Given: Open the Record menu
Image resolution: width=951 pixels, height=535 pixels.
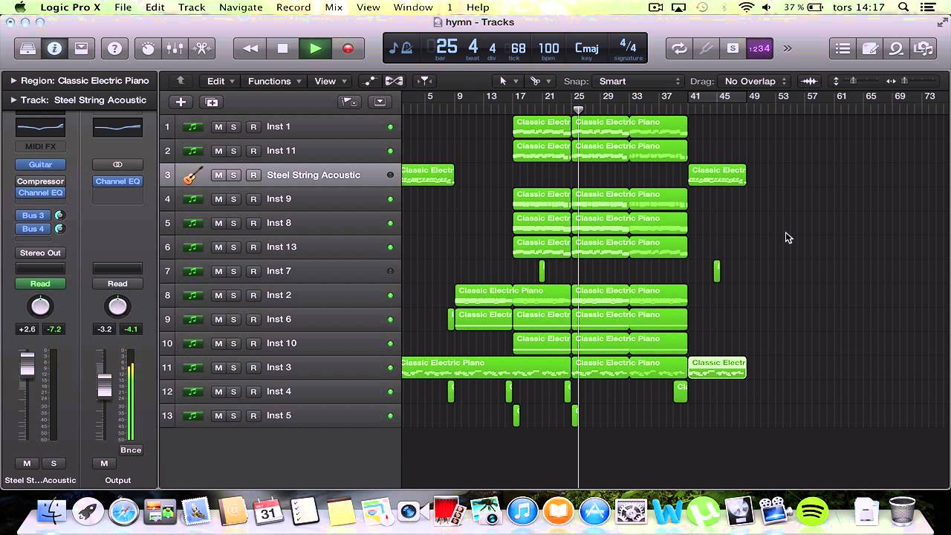Looking at the screenshot, I should pos(293,7).
